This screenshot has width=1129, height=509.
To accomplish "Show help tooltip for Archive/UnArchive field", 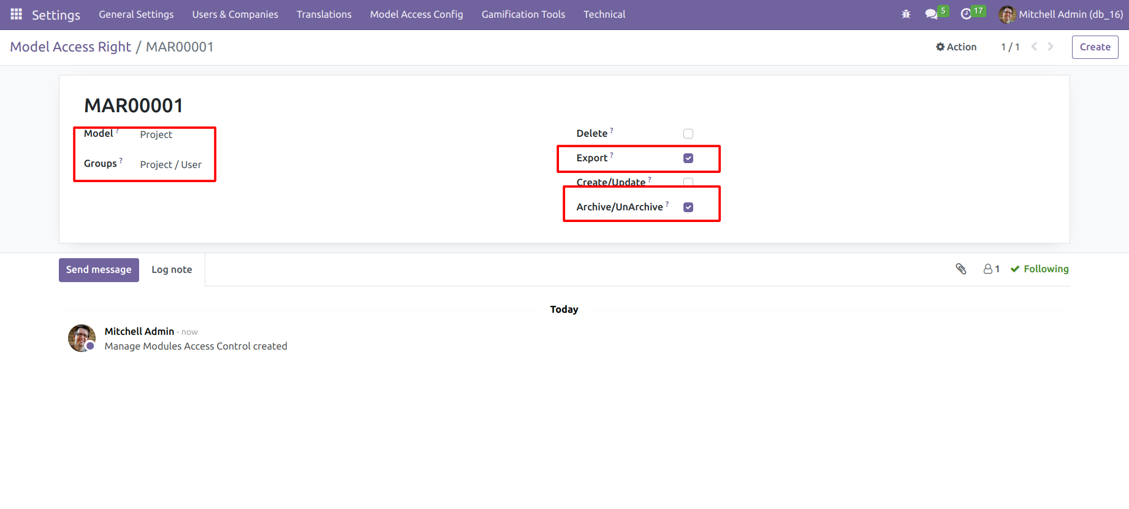I will click(667, 204).
